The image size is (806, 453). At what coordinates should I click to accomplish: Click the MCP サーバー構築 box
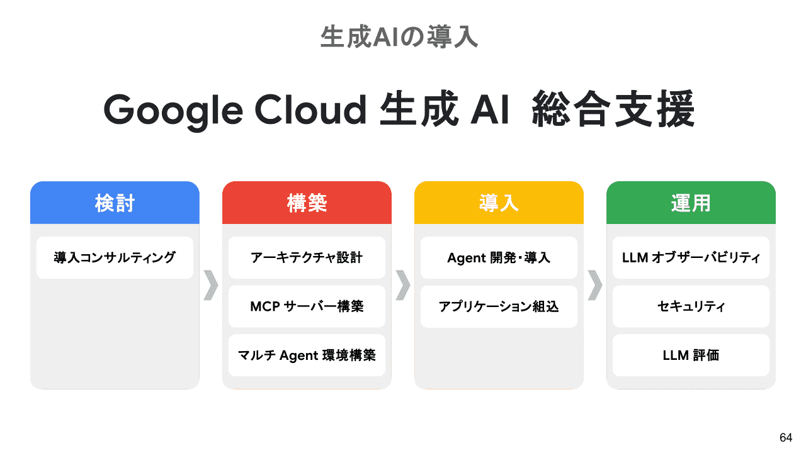tap(307, 306)
